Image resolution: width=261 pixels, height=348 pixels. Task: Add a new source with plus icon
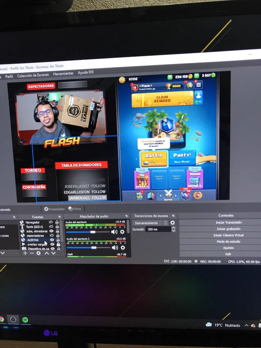point(25,253)
